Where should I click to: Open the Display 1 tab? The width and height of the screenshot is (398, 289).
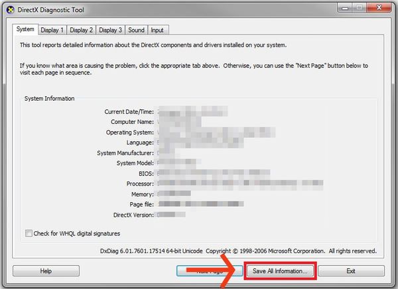click(x=52, y=30)
